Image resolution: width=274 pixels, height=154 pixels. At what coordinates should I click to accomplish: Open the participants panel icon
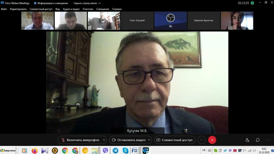(x=247, y=140)
